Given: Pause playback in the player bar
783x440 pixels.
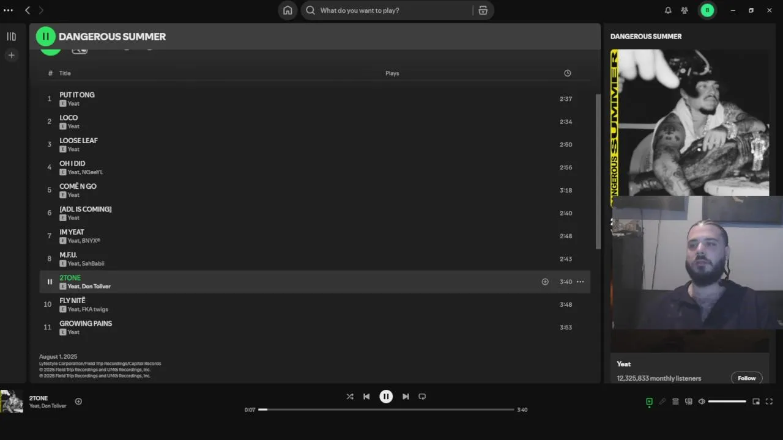Looking at the screenshot, I should pos(386,397).
